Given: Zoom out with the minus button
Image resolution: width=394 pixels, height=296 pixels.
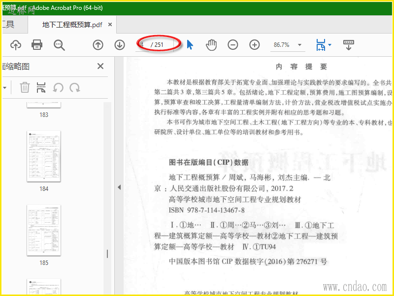Looking at the screenshot, I should 232,45.
